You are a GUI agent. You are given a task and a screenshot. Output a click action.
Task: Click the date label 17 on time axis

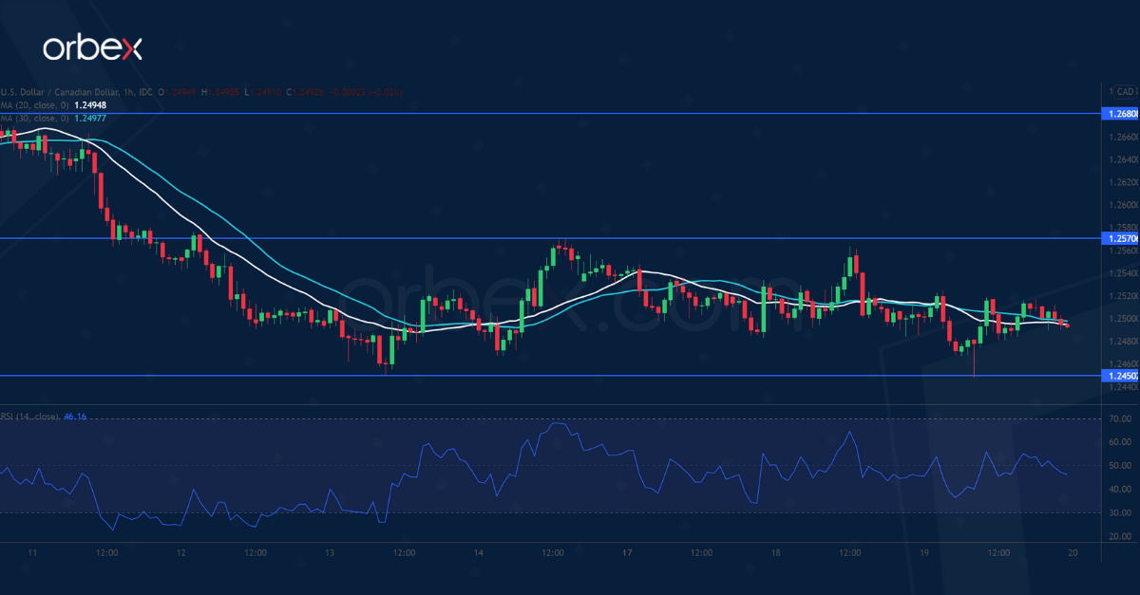click(627, 552)
